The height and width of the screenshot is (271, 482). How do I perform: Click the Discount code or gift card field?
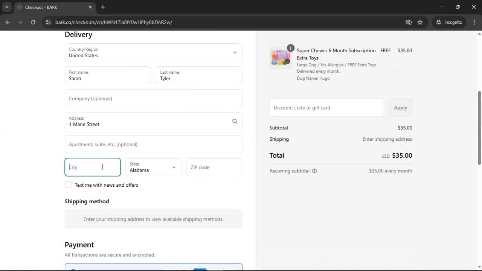coord(326,108)
